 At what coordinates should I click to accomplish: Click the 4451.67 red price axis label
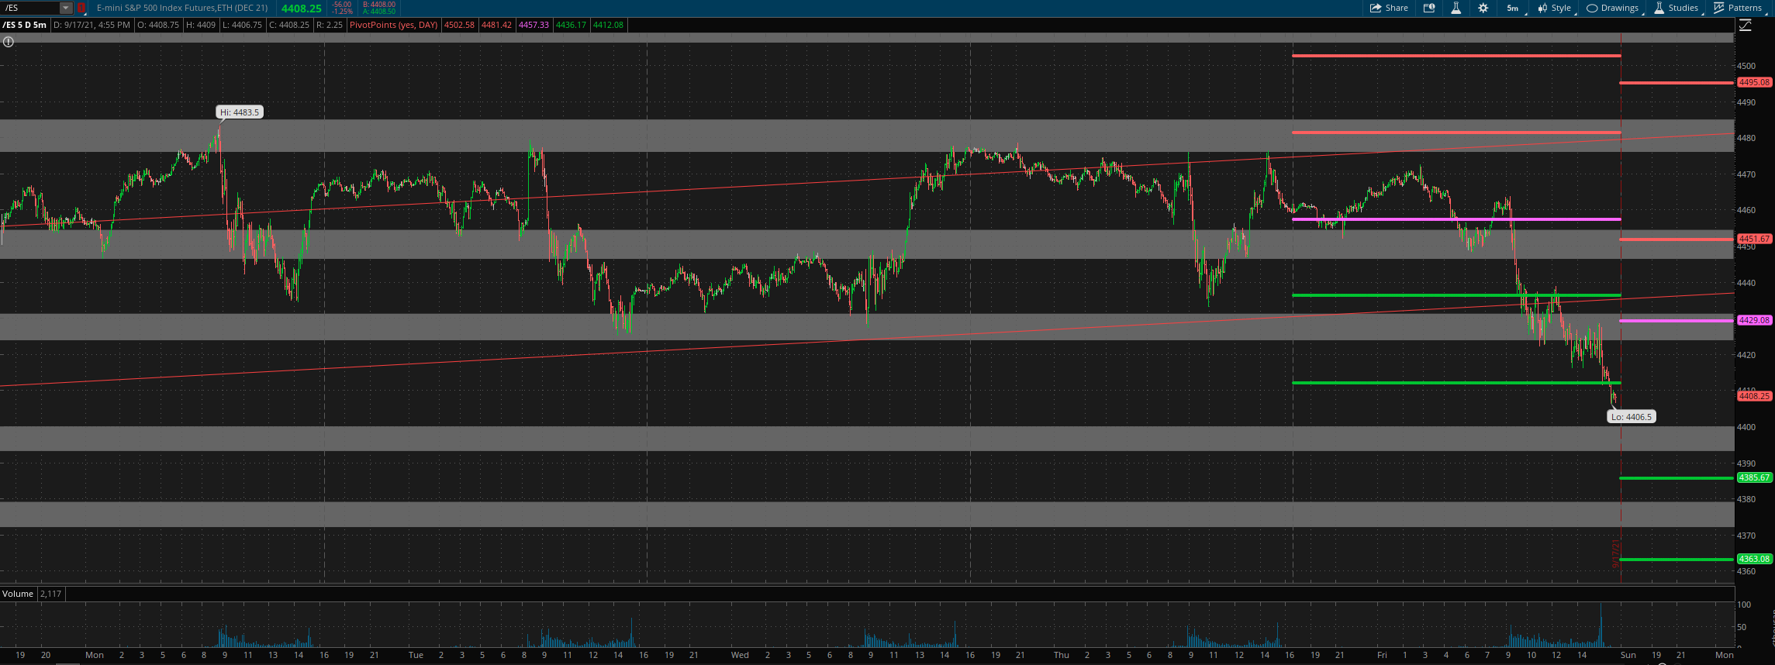pyautogui.click(x=1754, y=239)
